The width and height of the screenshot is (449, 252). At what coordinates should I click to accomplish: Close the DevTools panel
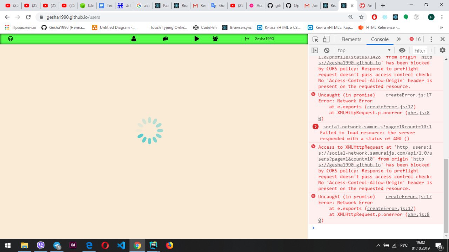(x=442, y=39)
